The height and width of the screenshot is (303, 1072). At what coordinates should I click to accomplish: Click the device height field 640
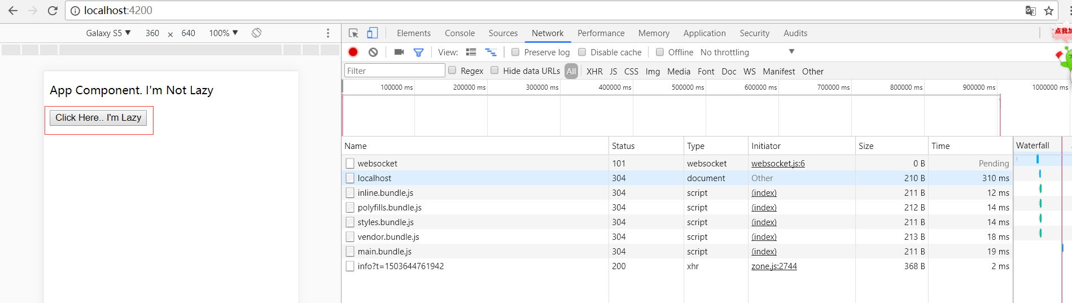188,33
